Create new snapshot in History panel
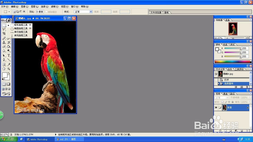This screenshot has width=253, height=142. (241, 87)
